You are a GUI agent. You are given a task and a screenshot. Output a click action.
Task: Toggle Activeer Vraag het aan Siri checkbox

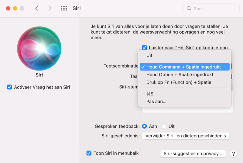pyautogui.click(x=9, y=87)
